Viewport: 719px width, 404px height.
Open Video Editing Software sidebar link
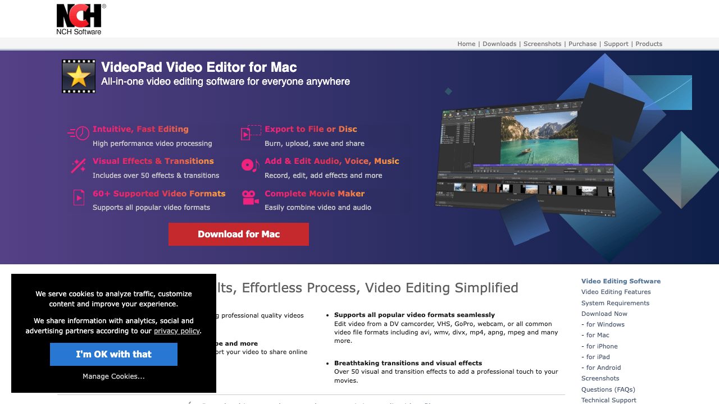[621, 281]
